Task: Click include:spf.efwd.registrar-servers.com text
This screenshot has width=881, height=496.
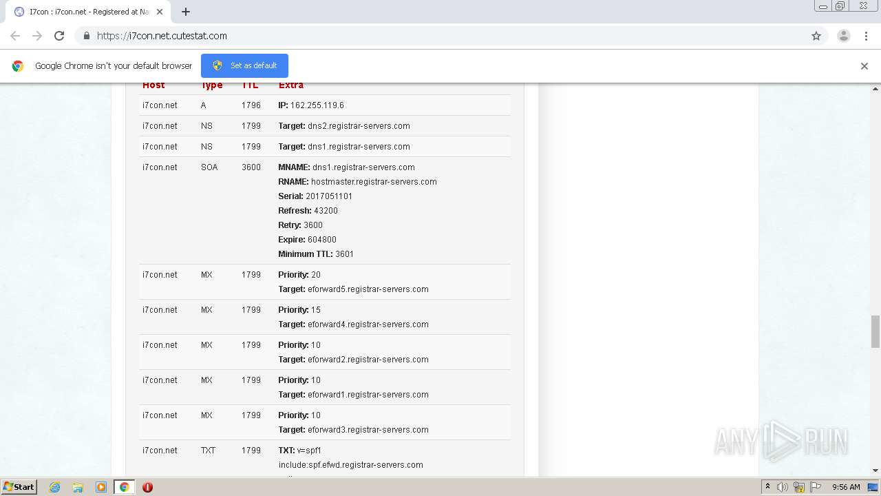Action: pos(351,465)
